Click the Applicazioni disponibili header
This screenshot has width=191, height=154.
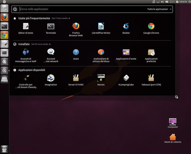click(x=32, y=70)
